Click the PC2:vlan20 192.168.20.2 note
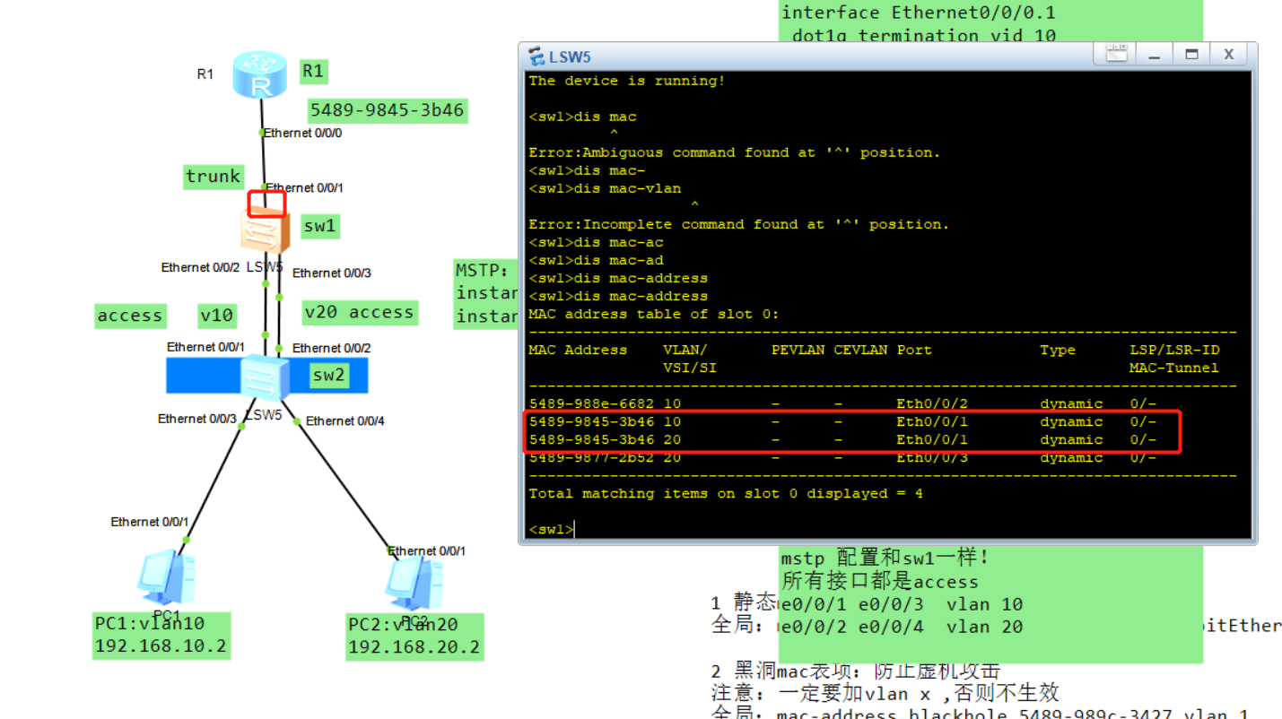Viewport: 1282px width, 719px height. [x=414, y=637]
